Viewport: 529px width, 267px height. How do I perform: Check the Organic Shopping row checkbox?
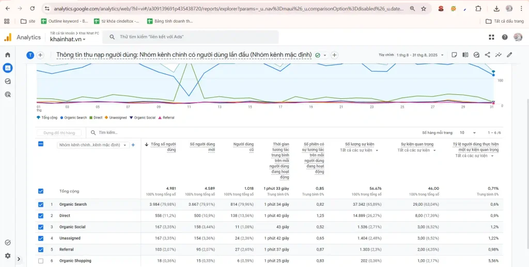coord(41,261)
